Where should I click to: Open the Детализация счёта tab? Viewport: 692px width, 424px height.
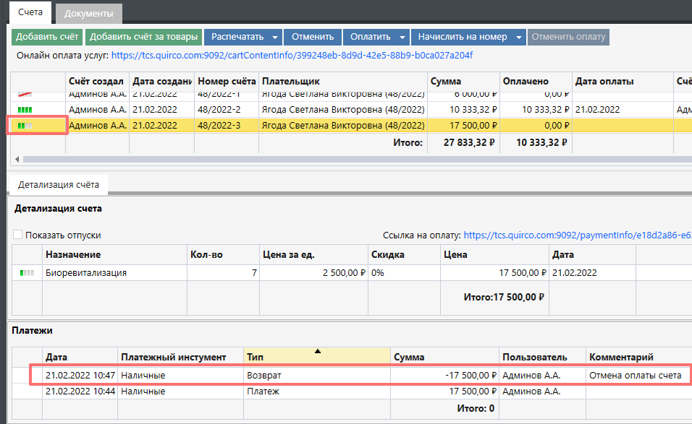59,185
